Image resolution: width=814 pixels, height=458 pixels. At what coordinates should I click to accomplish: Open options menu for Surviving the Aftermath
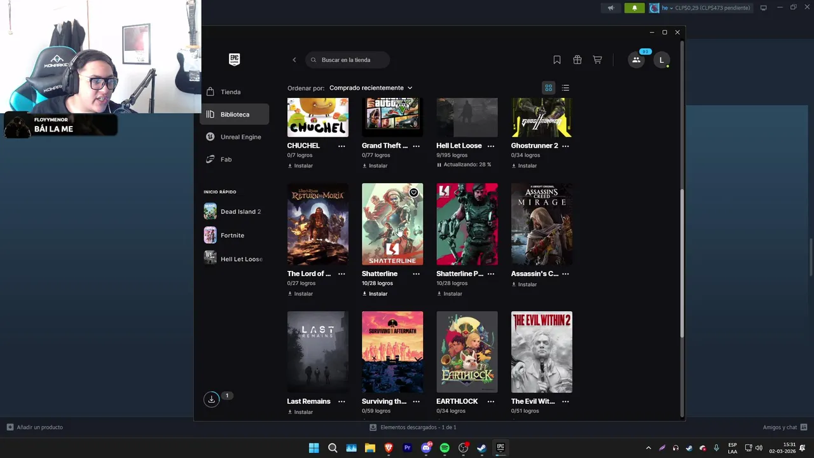[416, 401]
